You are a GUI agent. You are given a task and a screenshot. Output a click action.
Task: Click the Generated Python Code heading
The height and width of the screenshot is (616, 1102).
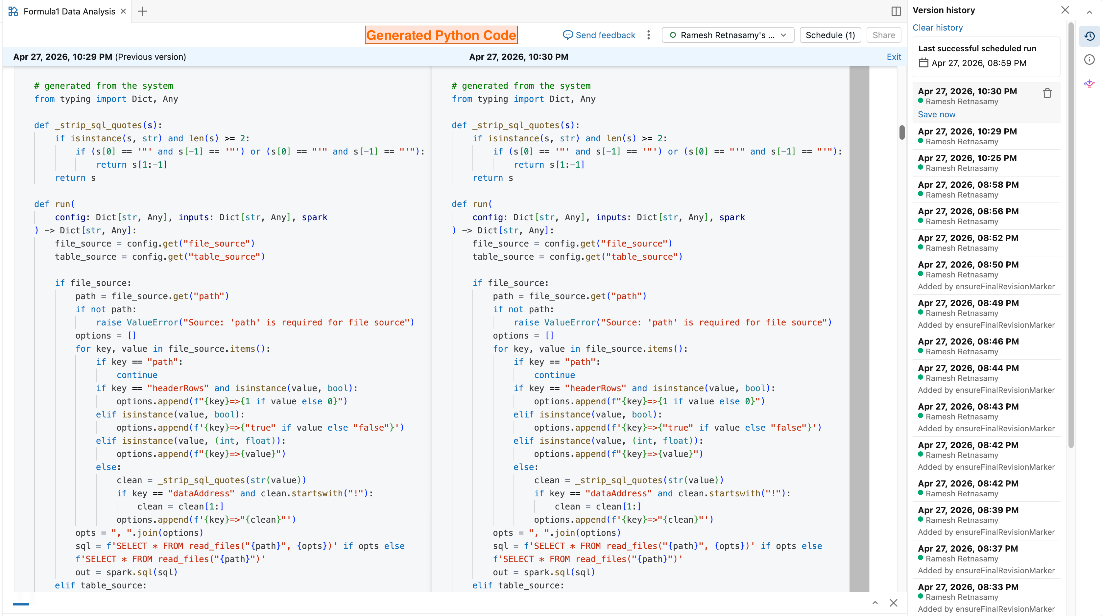pos(441,35)
